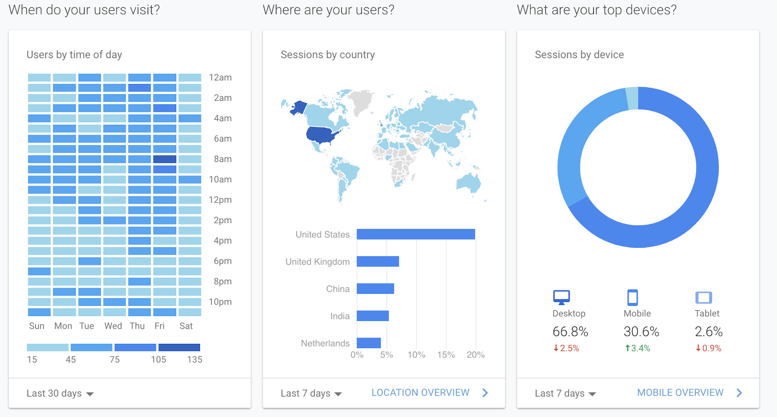This screenshot has height=417, width=777.
Task: Click arrow next to Location Overview
Action: [485, 393]
